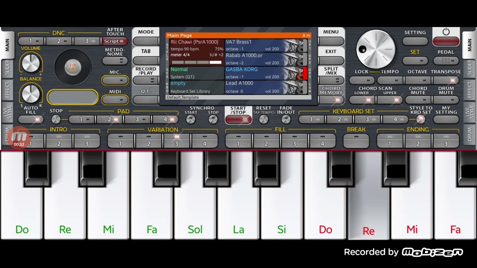Open the left EFFECT side tab
Viewport: 477px width, 268px height.
pyautogui.click(x=7, y=90)
